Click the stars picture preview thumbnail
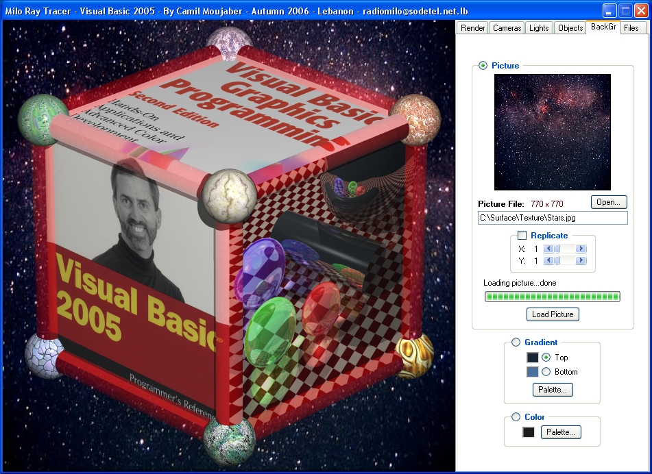 click(552, 132)
